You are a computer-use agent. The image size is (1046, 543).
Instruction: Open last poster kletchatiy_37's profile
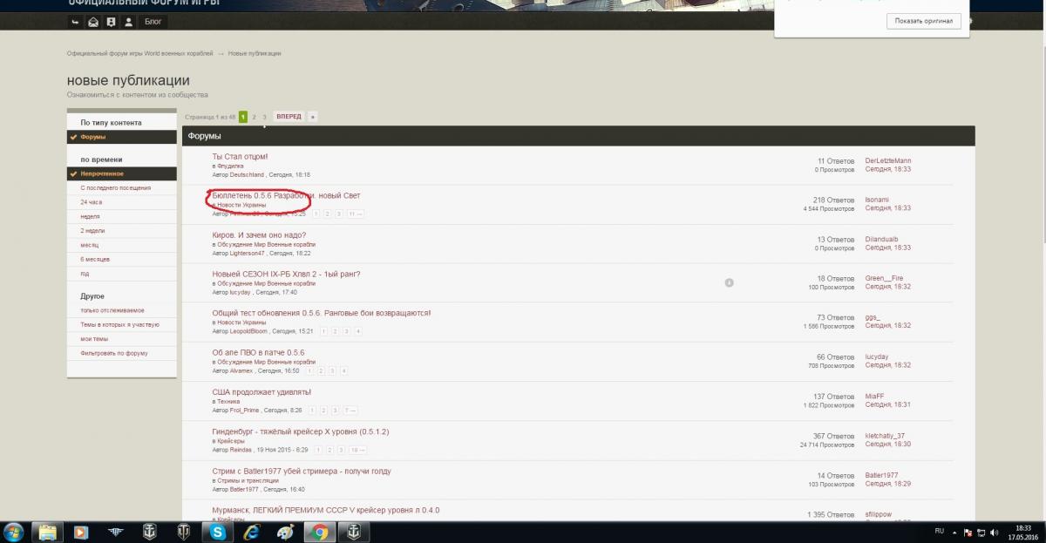885,436
